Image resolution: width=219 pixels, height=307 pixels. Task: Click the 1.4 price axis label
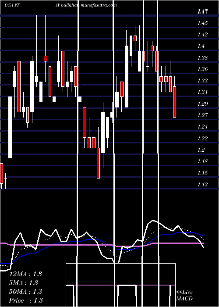click(201, 46)
